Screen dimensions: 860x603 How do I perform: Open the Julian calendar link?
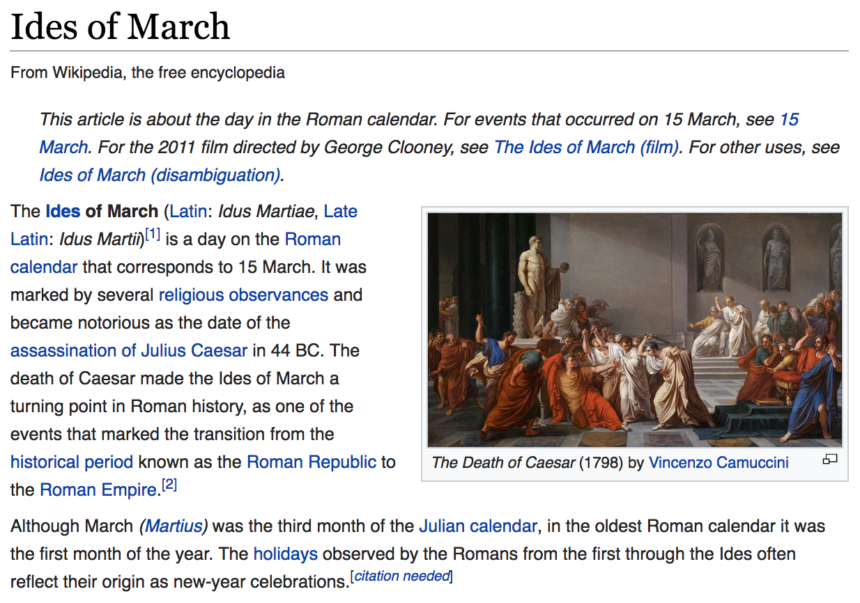click(478, 526)
